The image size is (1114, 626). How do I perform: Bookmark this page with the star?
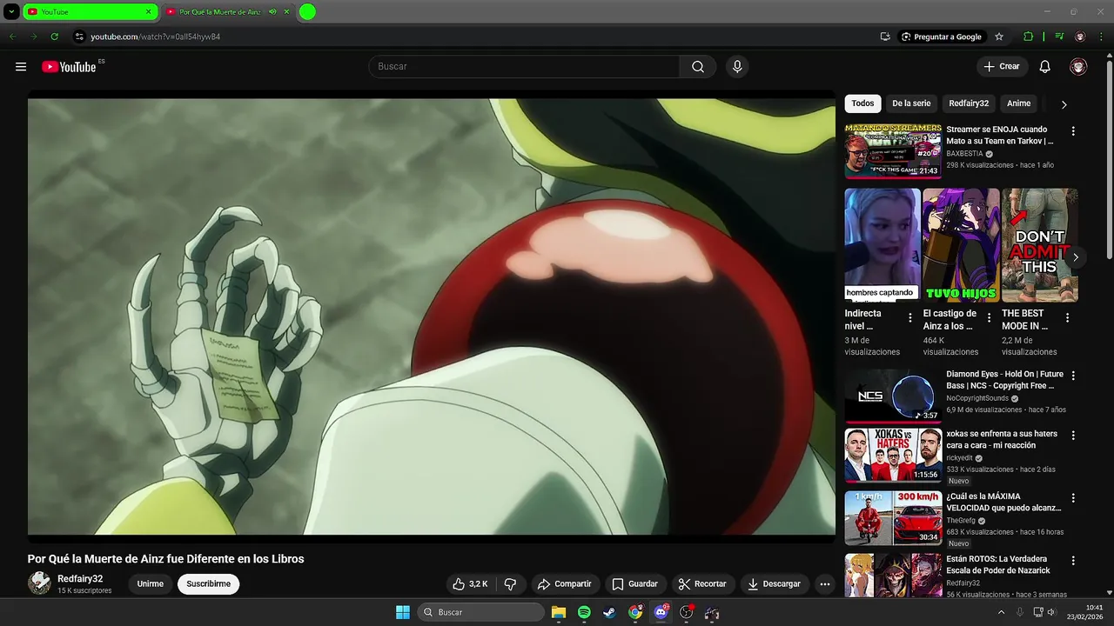tap(999, 37)
